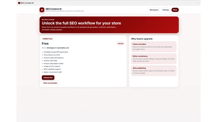Open the three-dot menu at top right
The image size is (217, 122).
point(199,3)
